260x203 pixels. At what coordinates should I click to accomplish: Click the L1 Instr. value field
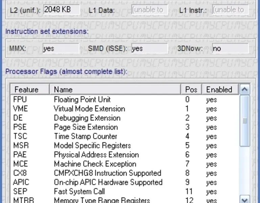pos(230,10)
